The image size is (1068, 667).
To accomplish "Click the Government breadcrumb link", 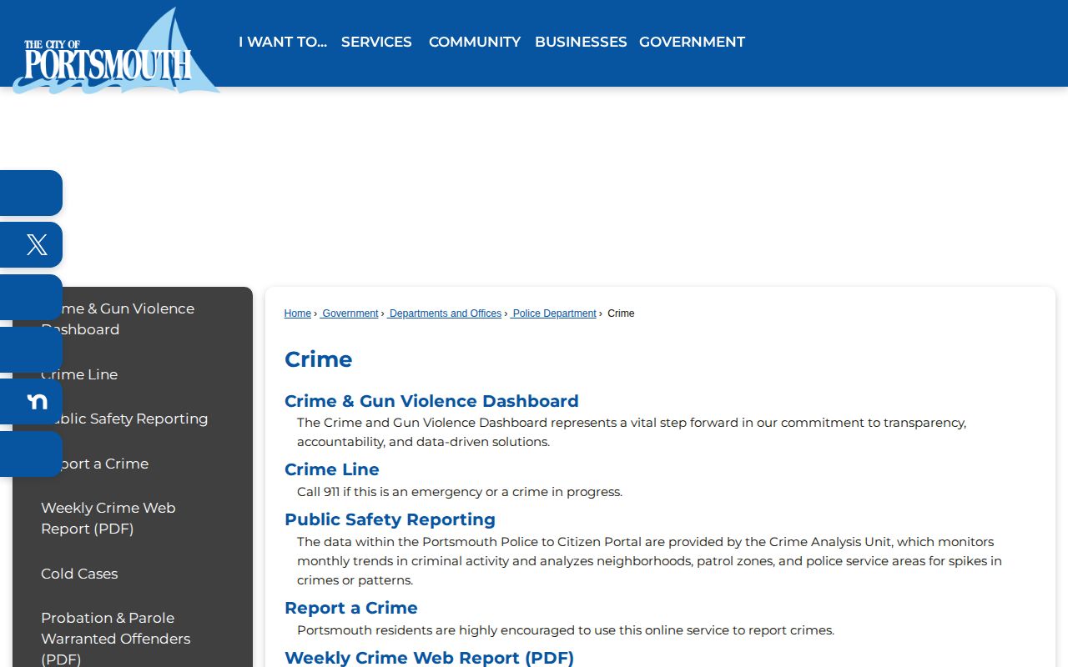I will 350,313.
